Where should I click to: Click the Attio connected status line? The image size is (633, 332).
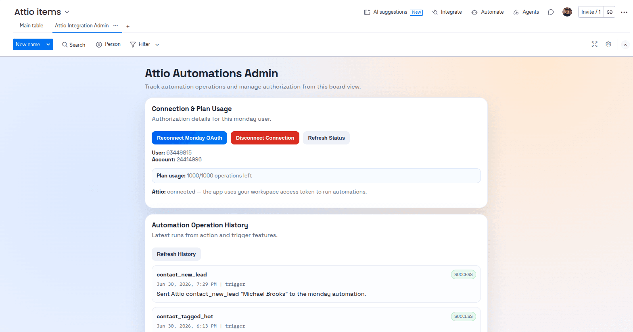coord(259,192)
